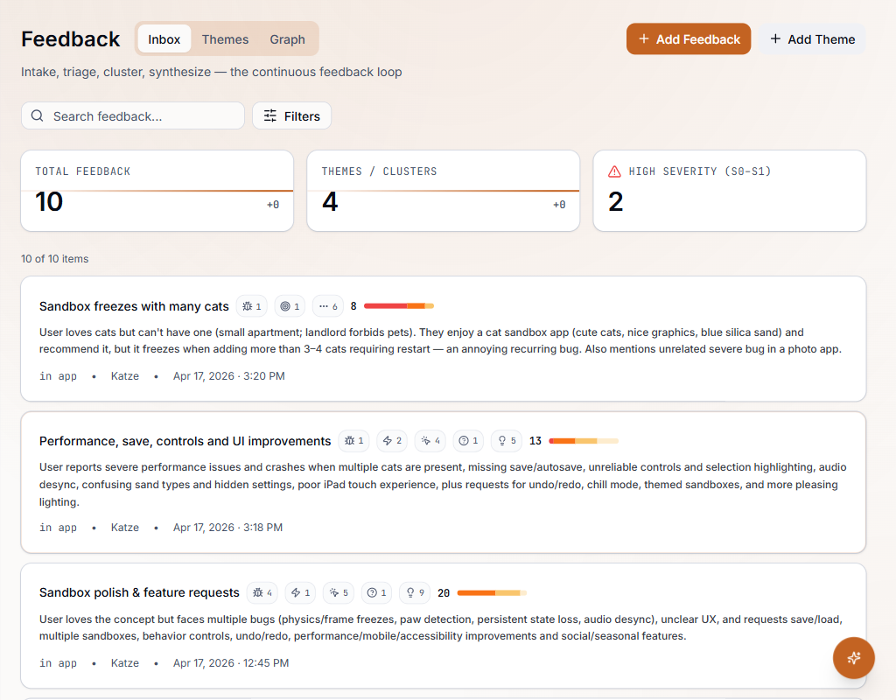Click the bug badge on Sandbox freezes card
This screenshot has width=896, height=700.
[x=251, y=306]
